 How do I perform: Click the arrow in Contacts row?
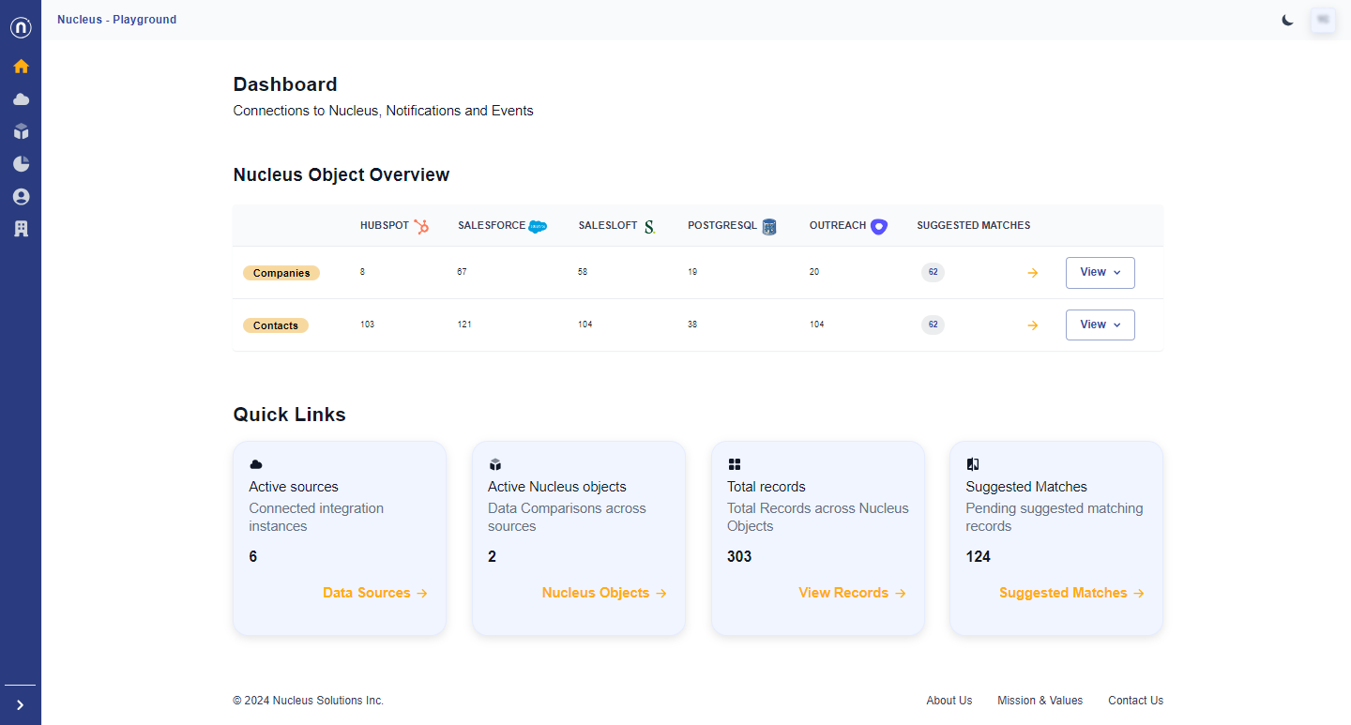pos(1033,325)
